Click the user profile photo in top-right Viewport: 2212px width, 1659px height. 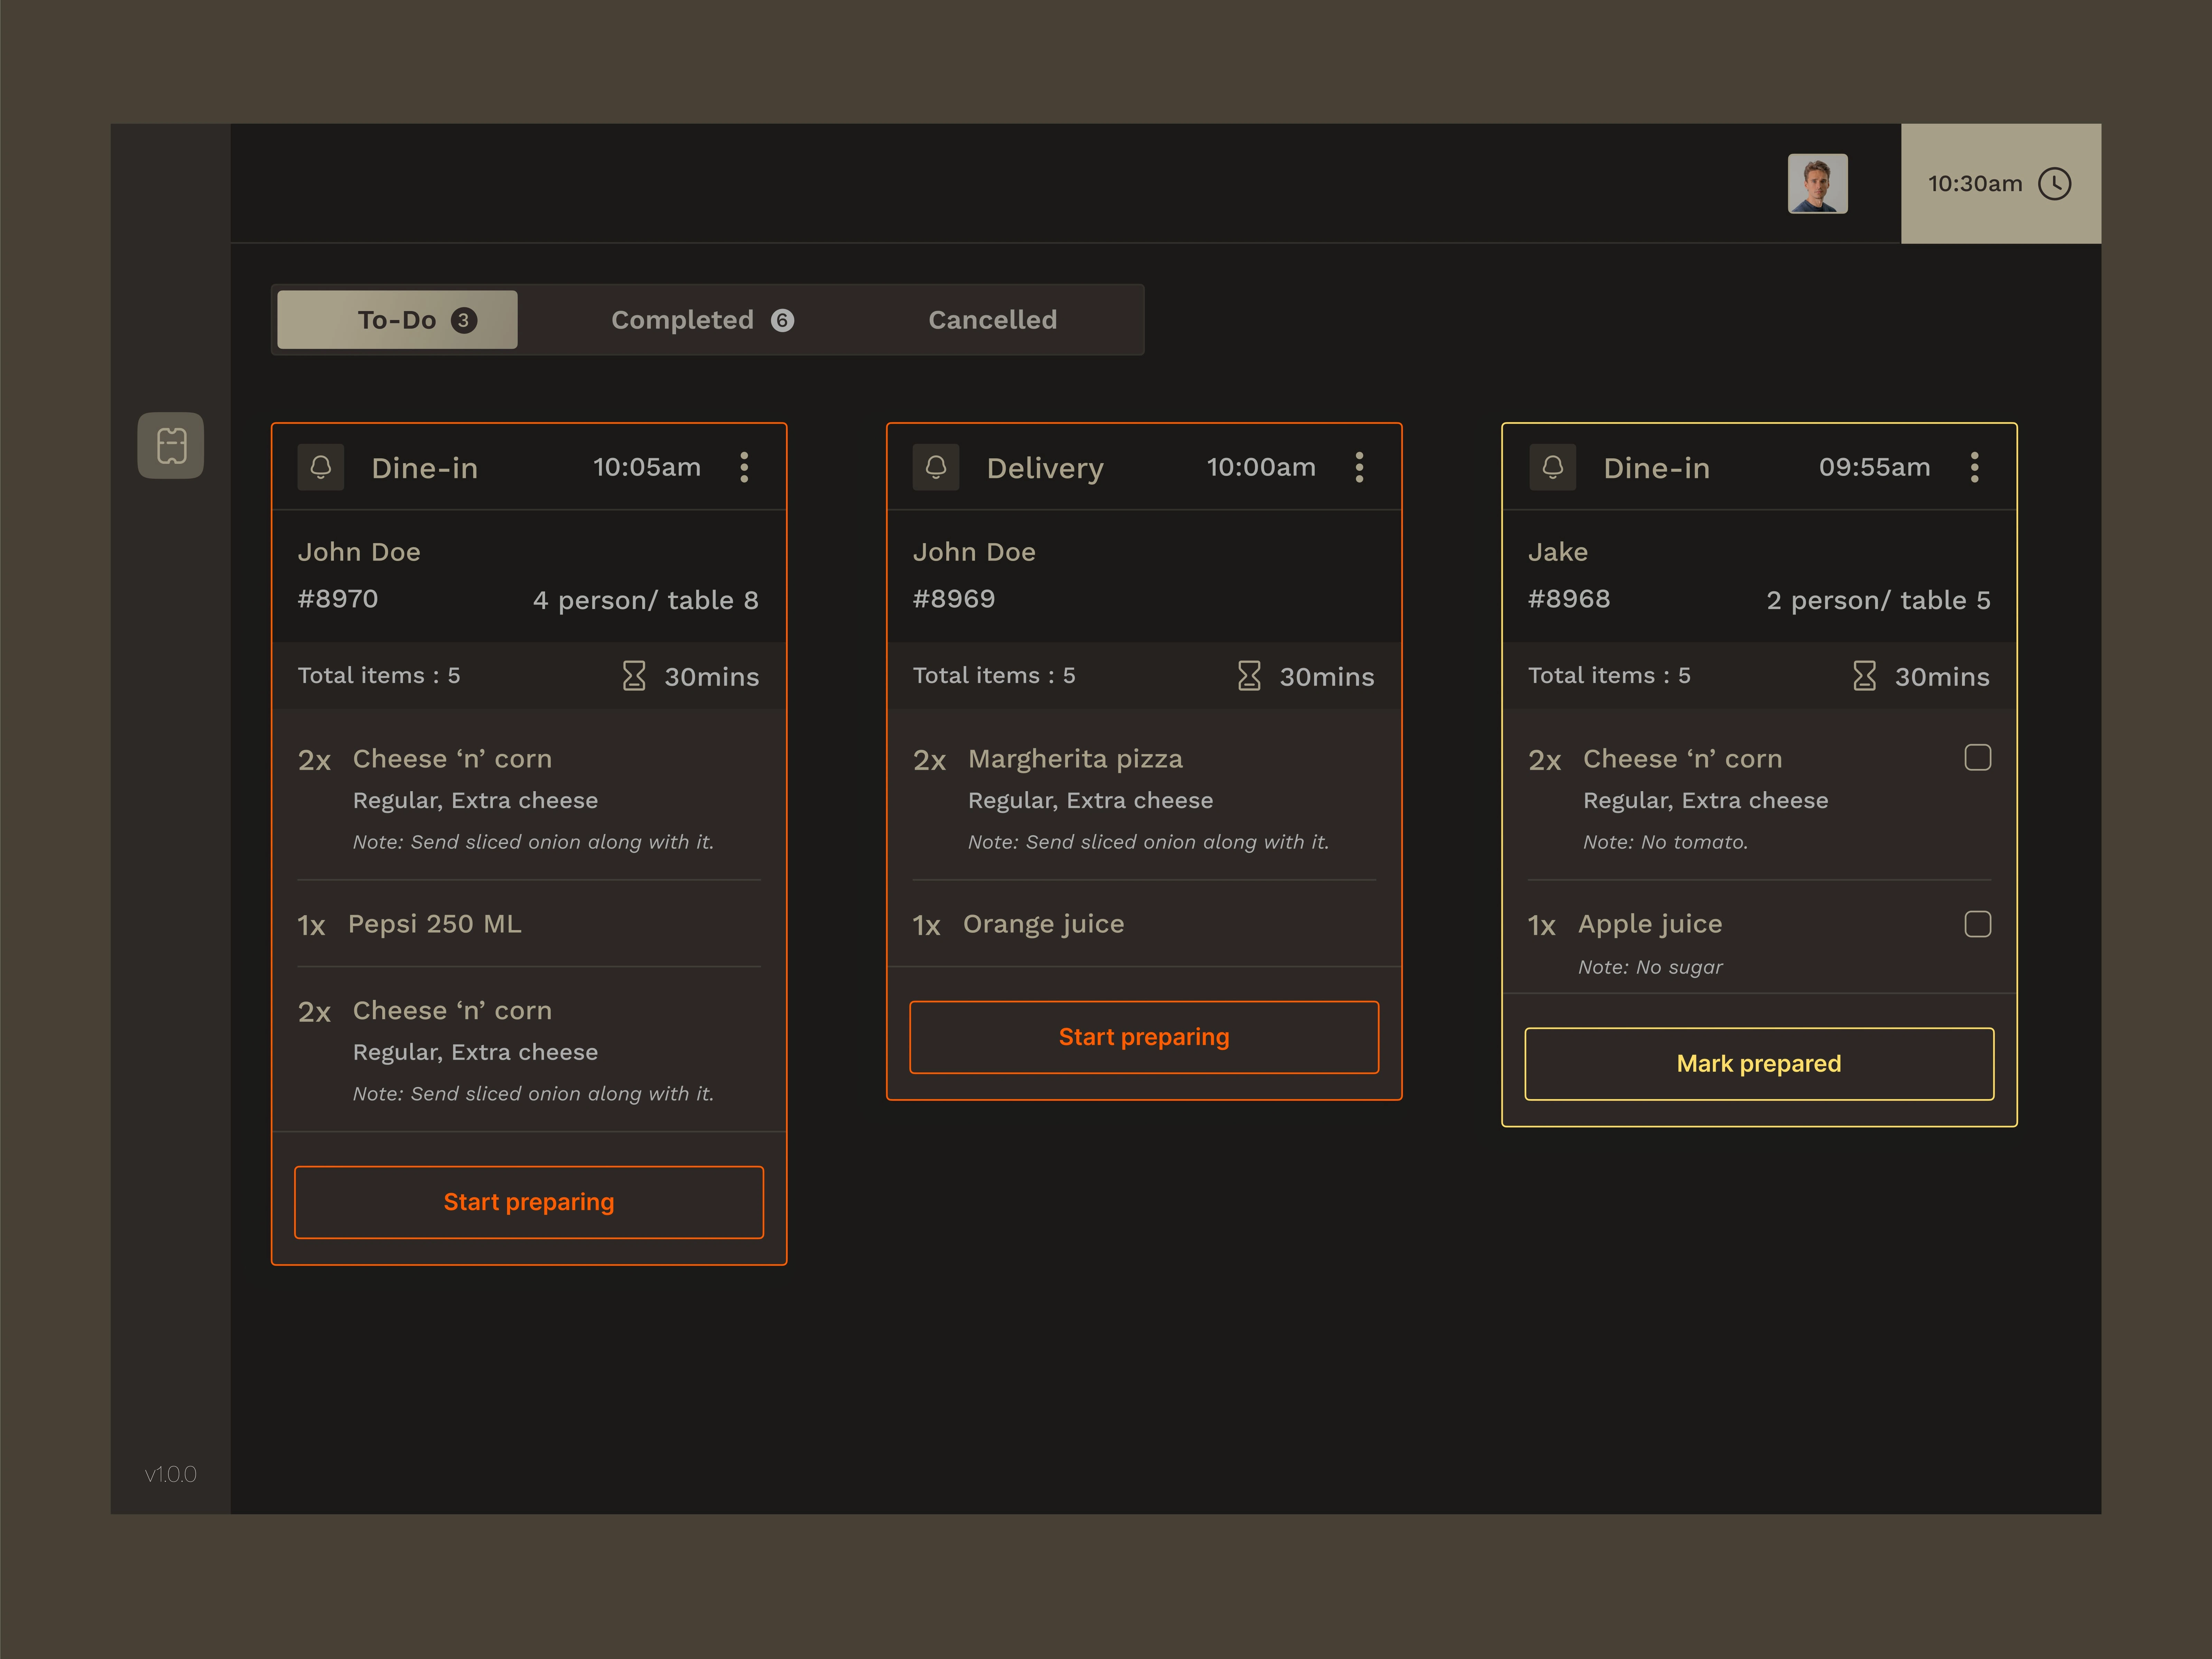[x=1818, y=181]
